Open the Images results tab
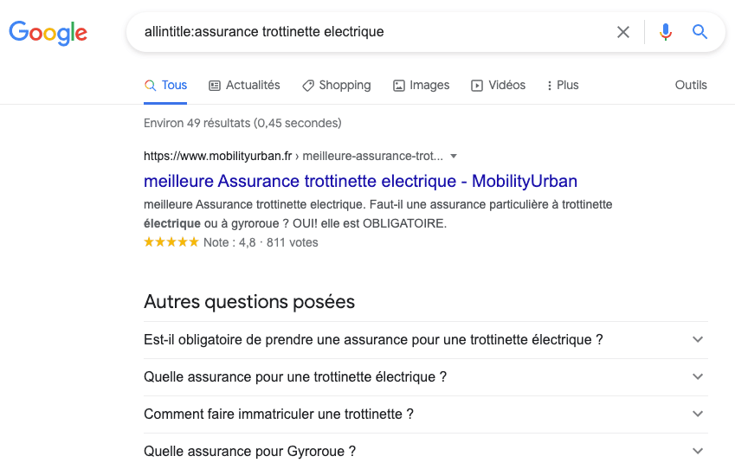 click(421, 85)
